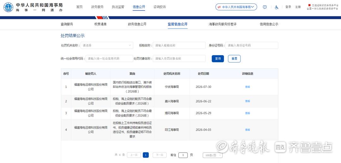341x163 pixels.
Task: Click the 注册 link
Action: [298, 7]
